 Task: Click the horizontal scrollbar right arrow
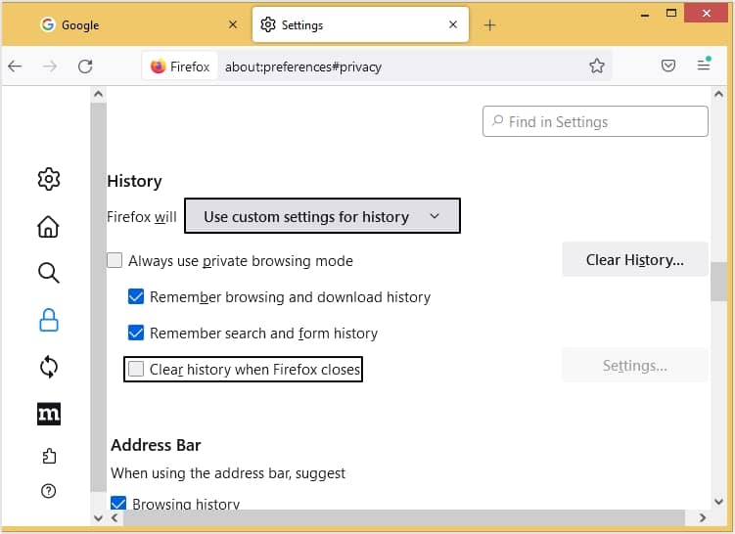[702, 517]
